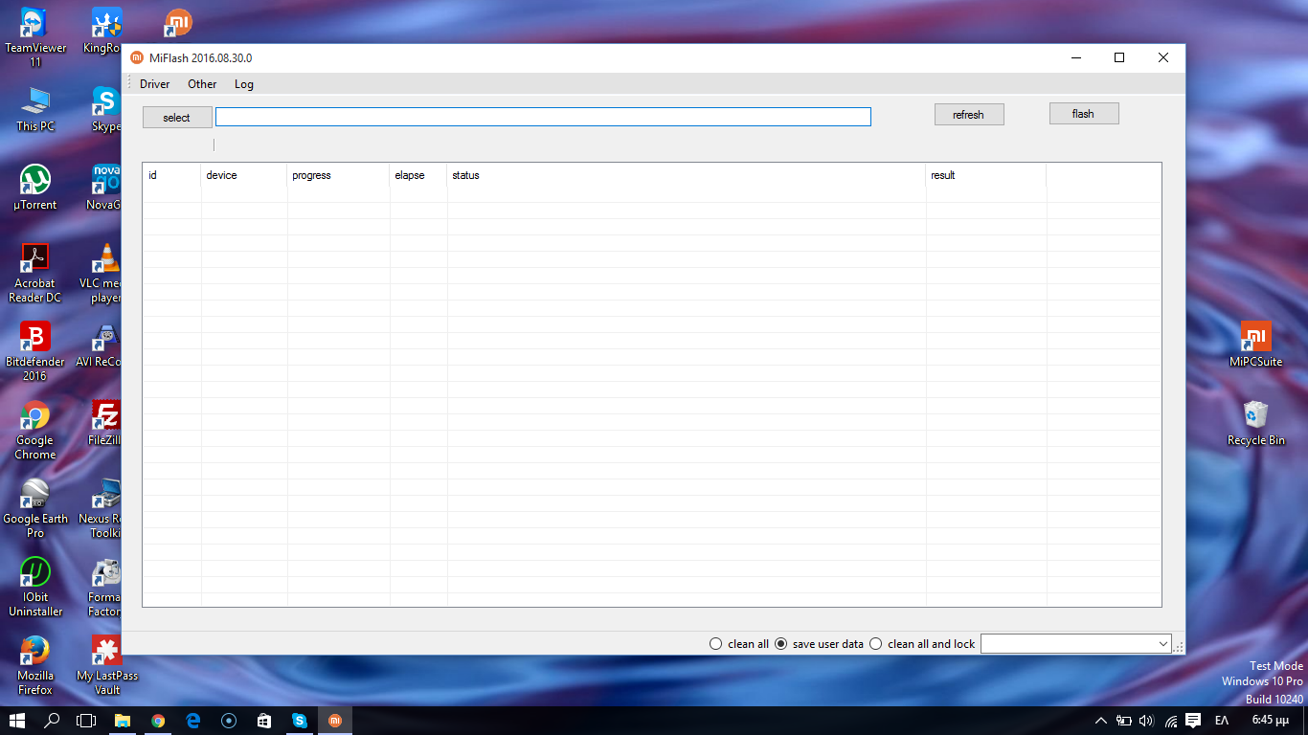Open Acrobat Reader DC shortcut
The image size is (1308, 735).
click(35, 259)
